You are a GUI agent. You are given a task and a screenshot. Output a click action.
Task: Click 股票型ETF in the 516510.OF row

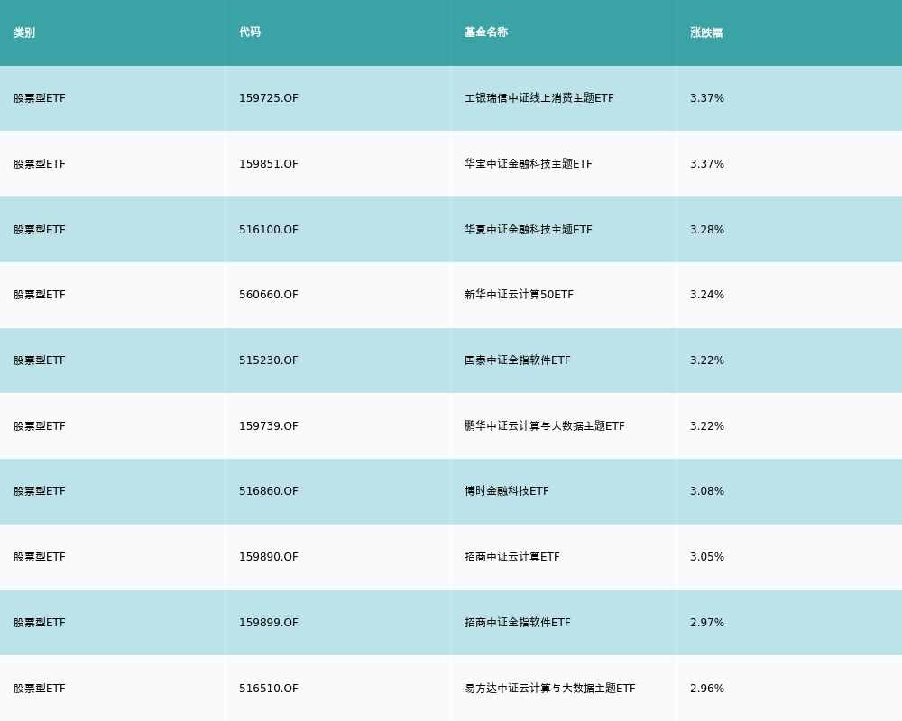pyautogui.click(x=40, y=689)
